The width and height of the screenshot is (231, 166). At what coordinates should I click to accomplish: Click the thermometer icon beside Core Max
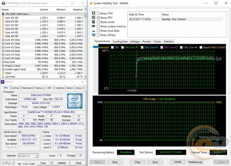pyautogui.click(x=3, y=76)
